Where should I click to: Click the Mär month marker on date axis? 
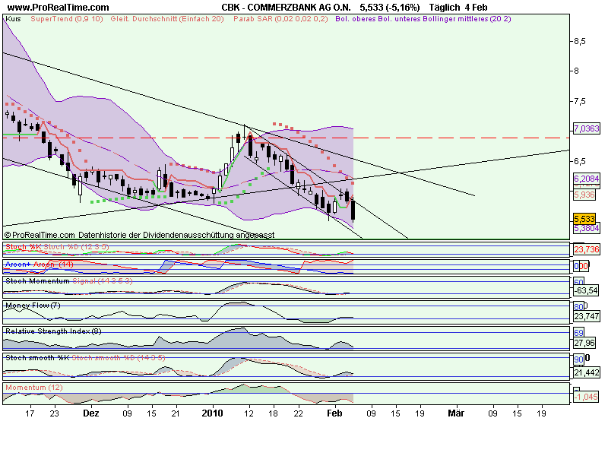[x=456, y=413]
